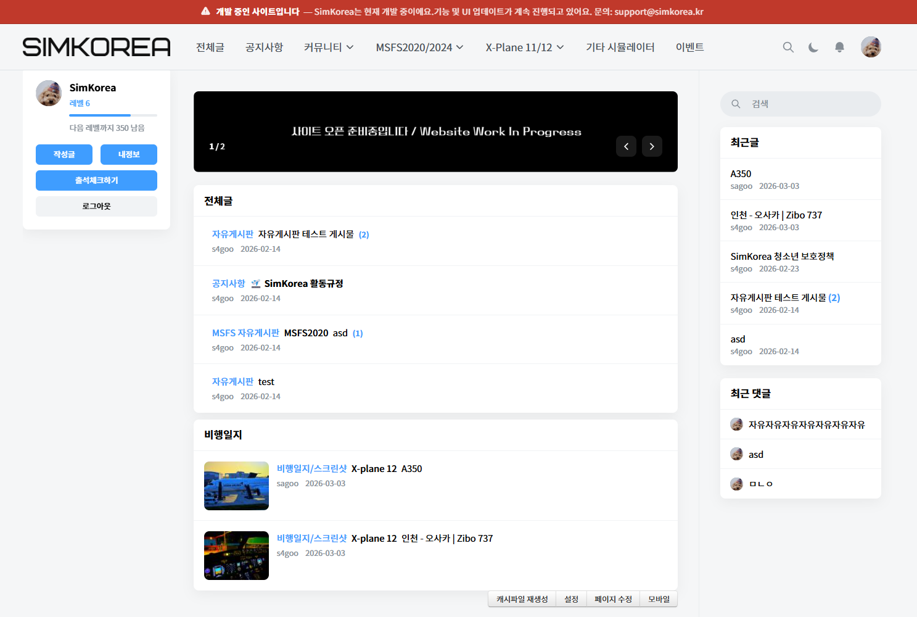Open search using the magnifier icon in header
Image resolution: width=917 pixels, height=617 pixels.
coord(788,47)
